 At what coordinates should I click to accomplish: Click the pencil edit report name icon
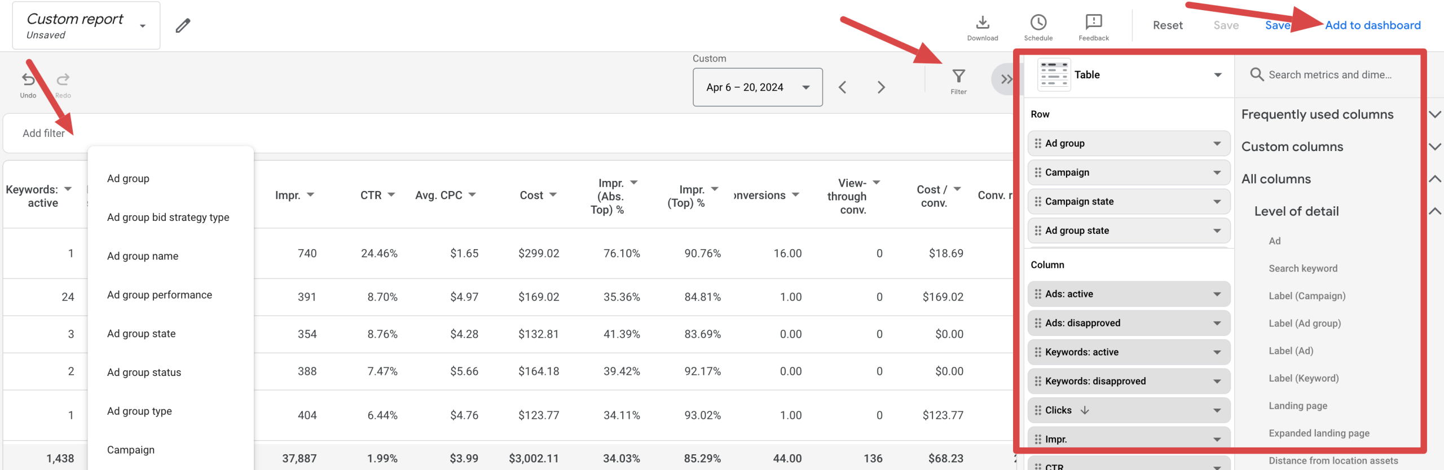pyautogui.click(x=183, y=25)
